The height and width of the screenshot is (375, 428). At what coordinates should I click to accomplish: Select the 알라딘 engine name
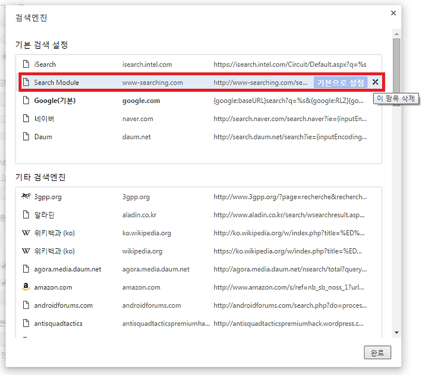44,215
